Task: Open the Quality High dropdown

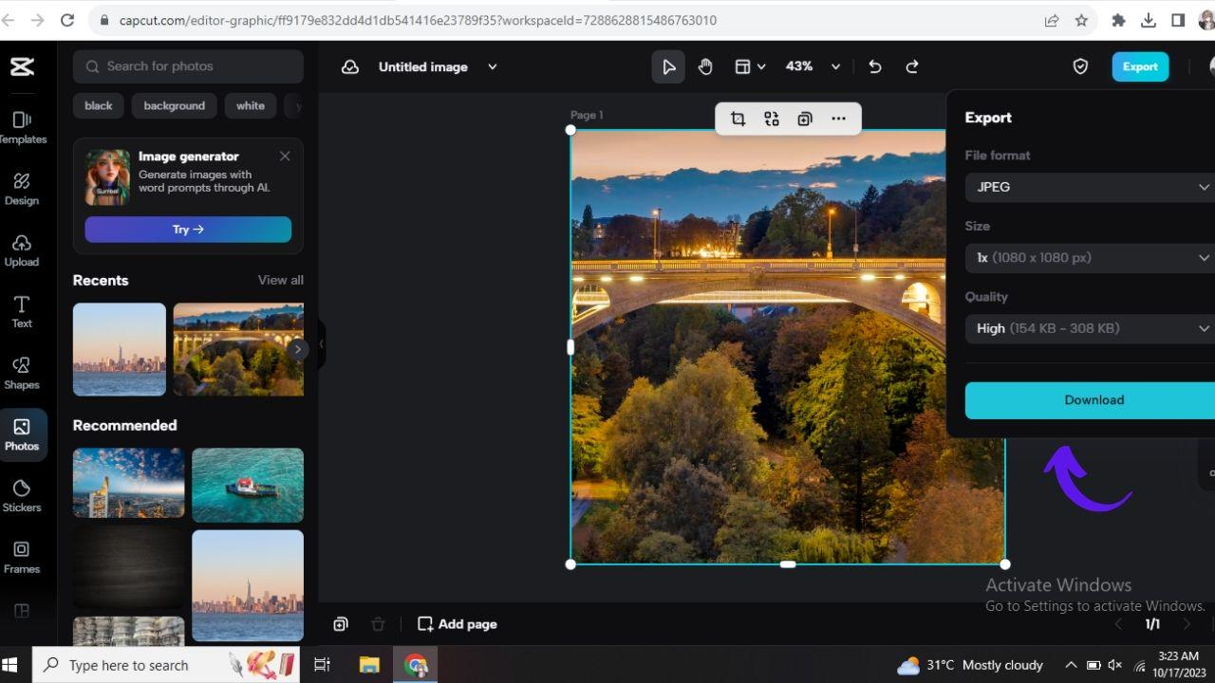Action: pyautogui.click(x=1090, y=328)
